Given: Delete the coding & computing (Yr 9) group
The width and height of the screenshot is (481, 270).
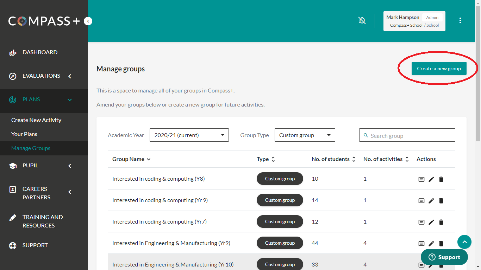Looking at the screenshot, I should tap(441, 201).
